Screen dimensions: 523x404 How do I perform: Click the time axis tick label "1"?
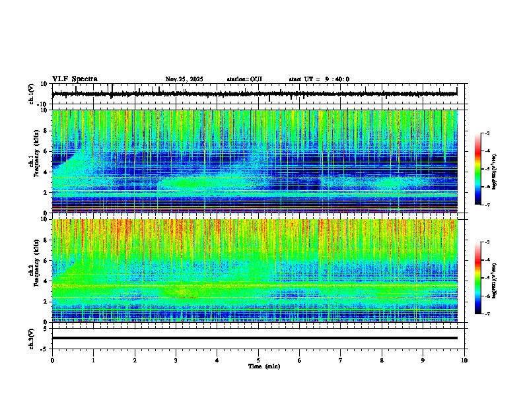click(93, 360)
